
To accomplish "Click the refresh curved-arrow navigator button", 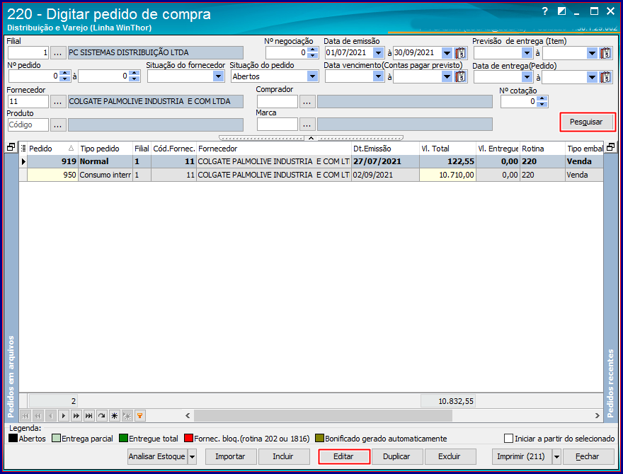I will click(102, 416).
